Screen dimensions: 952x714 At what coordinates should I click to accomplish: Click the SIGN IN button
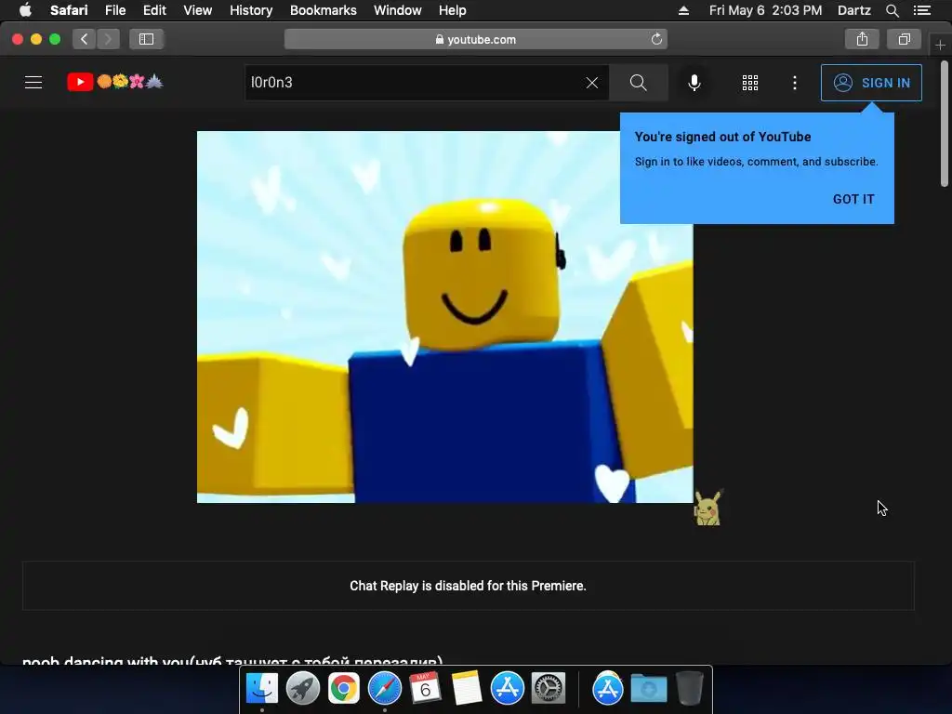(x=871, y=83)
